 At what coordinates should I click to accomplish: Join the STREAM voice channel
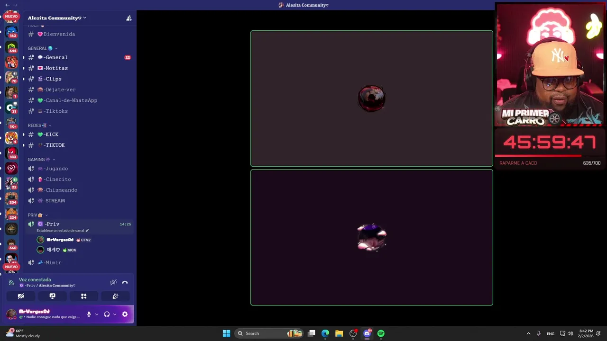(79, 201)
